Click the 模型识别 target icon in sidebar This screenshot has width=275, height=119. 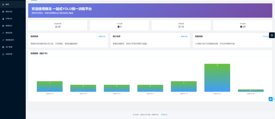coord(3,11)
